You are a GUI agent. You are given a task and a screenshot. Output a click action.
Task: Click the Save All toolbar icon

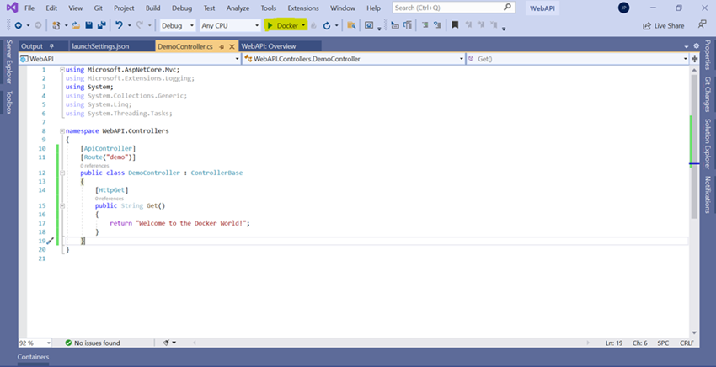click(x=101, y=25)
